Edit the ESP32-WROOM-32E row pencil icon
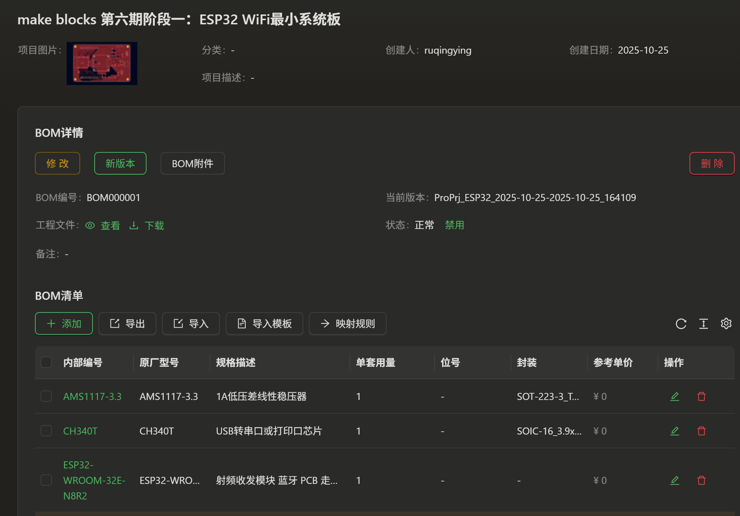The width and height of the screenshot is (740, 516). click(675, 480)
